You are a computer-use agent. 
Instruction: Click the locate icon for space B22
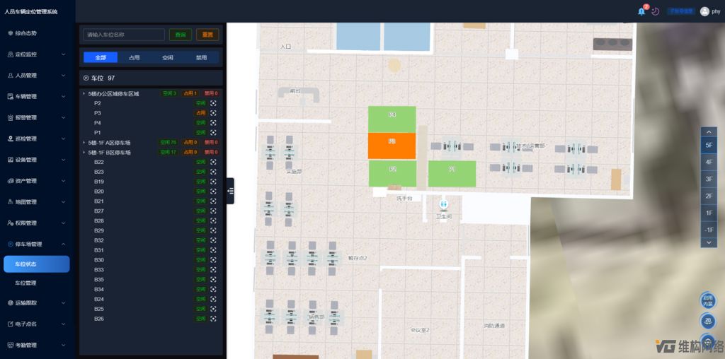213,162
